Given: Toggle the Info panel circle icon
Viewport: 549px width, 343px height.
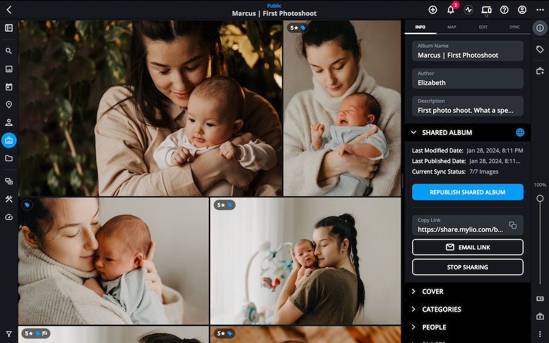Looking at the screenshot, I should click(x=540, y=28).
